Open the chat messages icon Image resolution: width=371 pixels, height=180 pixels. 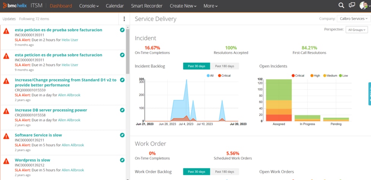[x=352, y=5]
